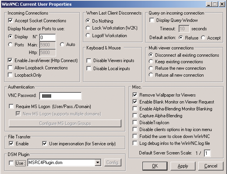This screenshot has height=174, width=227.
Task: Tick Disable Viewers inputs
Action: click(x=89, y=61)
